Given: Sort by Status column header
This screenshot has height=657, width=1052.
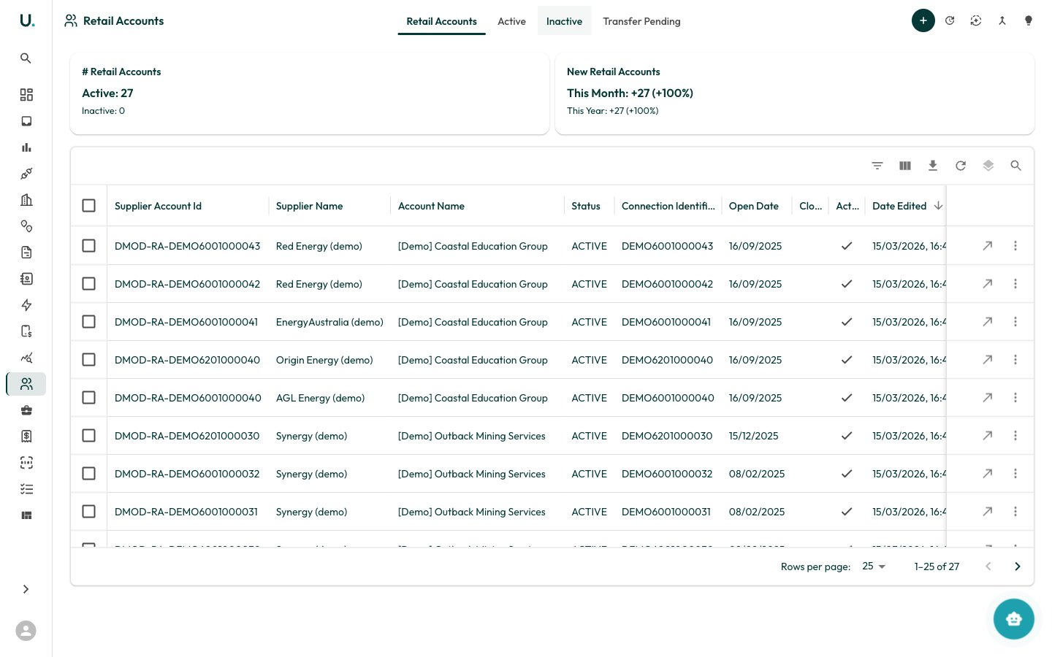Looking at the screenshot, I should tap(586, 206).
